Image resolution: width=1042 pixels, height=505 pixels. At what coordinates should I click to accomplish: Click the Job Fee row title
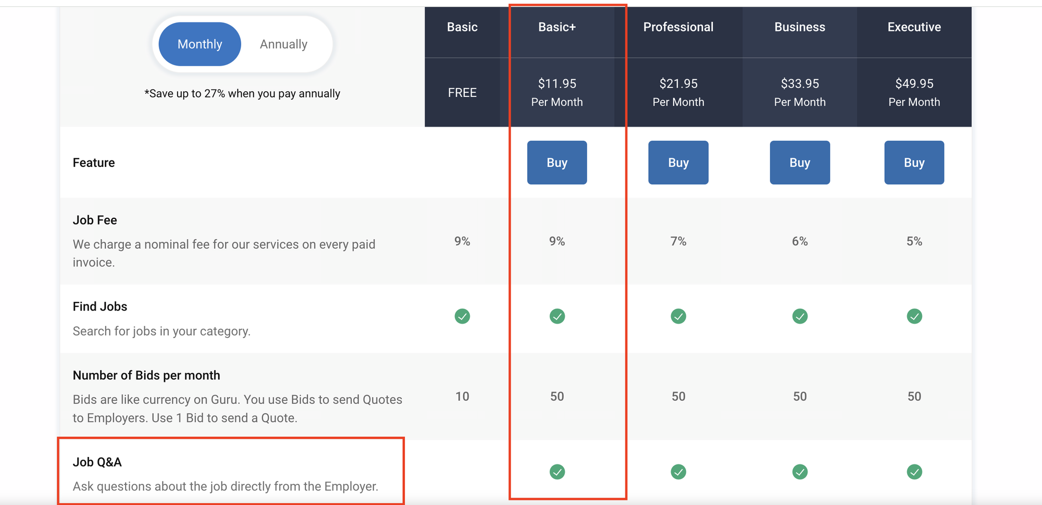[x=95, y=220]
